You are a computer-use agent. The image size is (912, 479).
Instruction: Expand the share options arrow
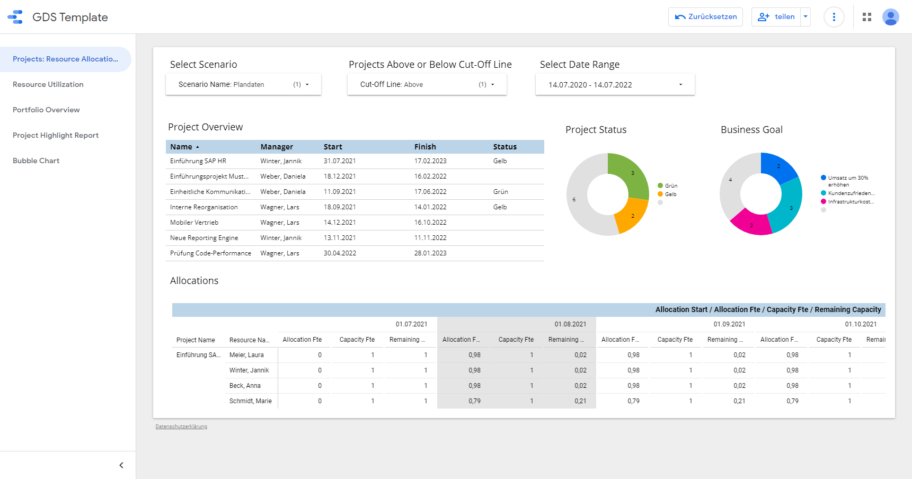(805, 17)
